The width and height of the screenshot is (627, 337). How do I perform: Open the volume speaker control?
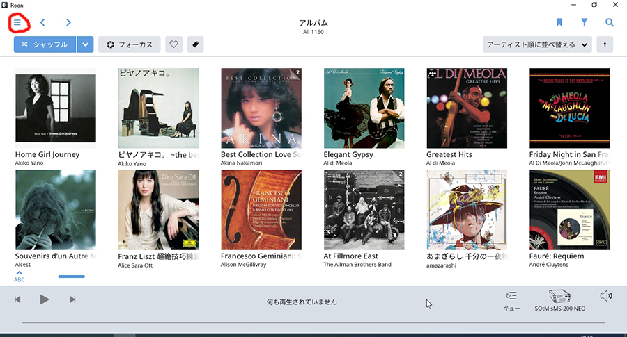(606, 296)
